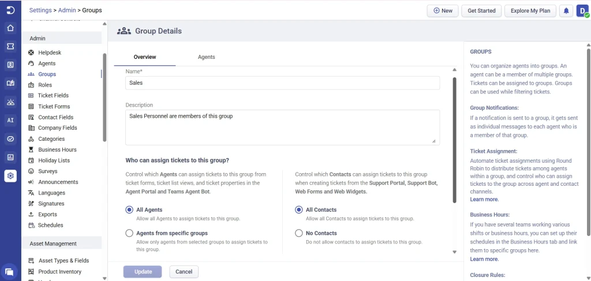Image resolution: width=591 pixels, height=281 pixels.
Task: Click the Ticket Forms icon in sidebar
Action: (31, 107)
